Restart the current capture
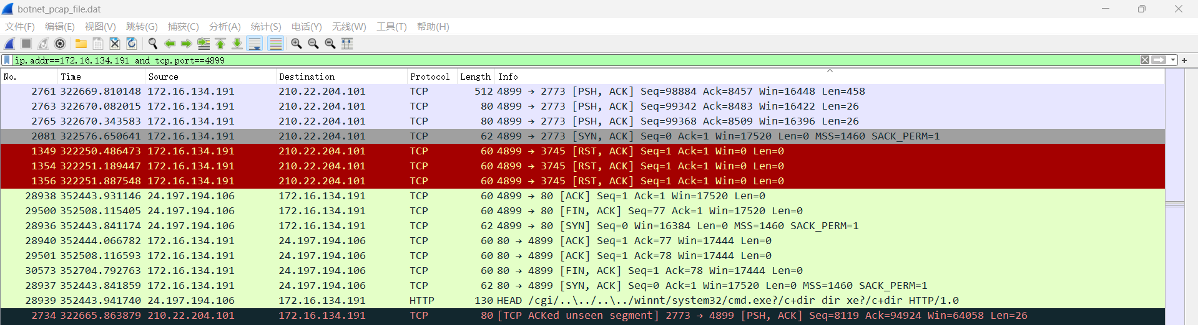This screenshot has height=325, width=1198. click(x=43, y=44)
